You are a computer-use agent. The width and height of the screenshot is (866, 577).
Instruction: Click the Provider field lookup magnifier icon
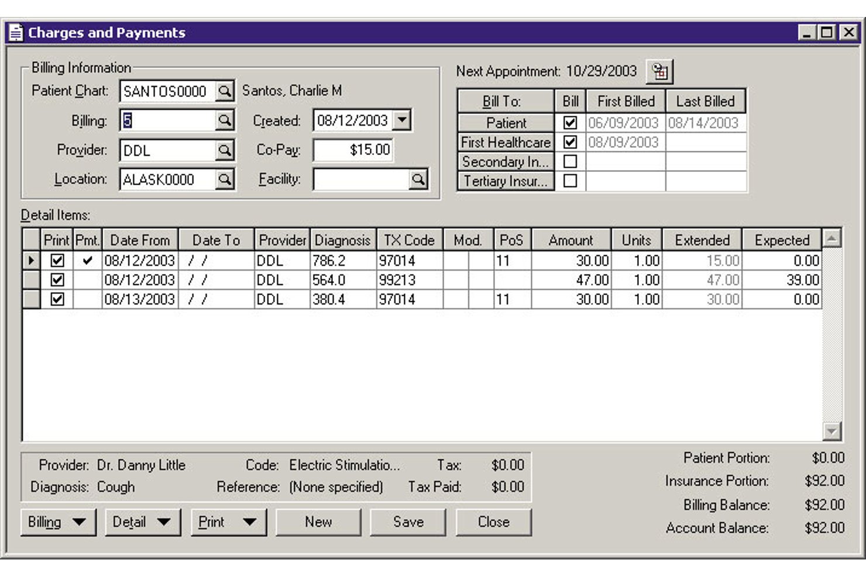(x=224, y=150)
